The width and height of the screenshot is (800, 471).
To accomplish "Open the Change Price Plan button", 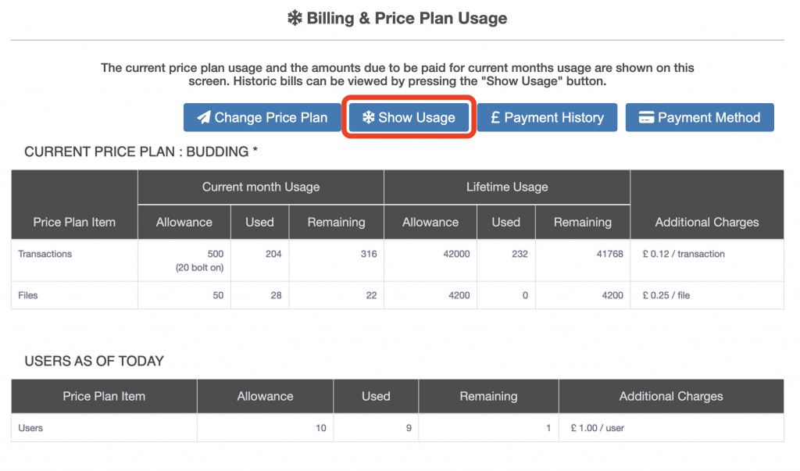I will 263,118.
